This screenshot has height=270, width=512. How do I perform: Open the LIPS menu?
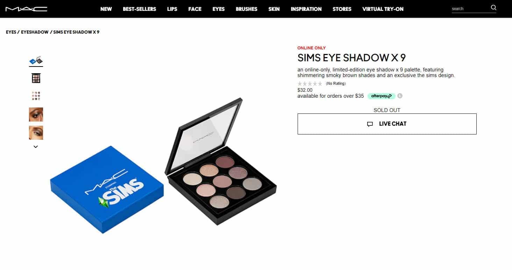click(172, 9)
